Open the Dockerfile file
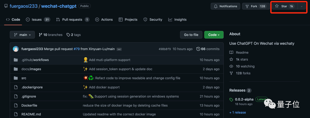Viewport: 310px width, 118px height. click(29, 106)
